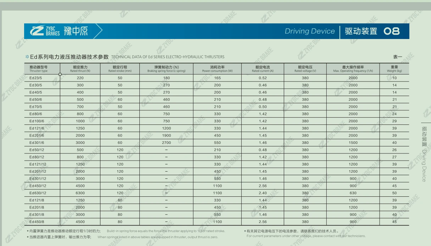This screenshot has width=431, height=246.
Task: Select the 最大操作频率 Max operating frequency header
Action: (x=353, y=69)
